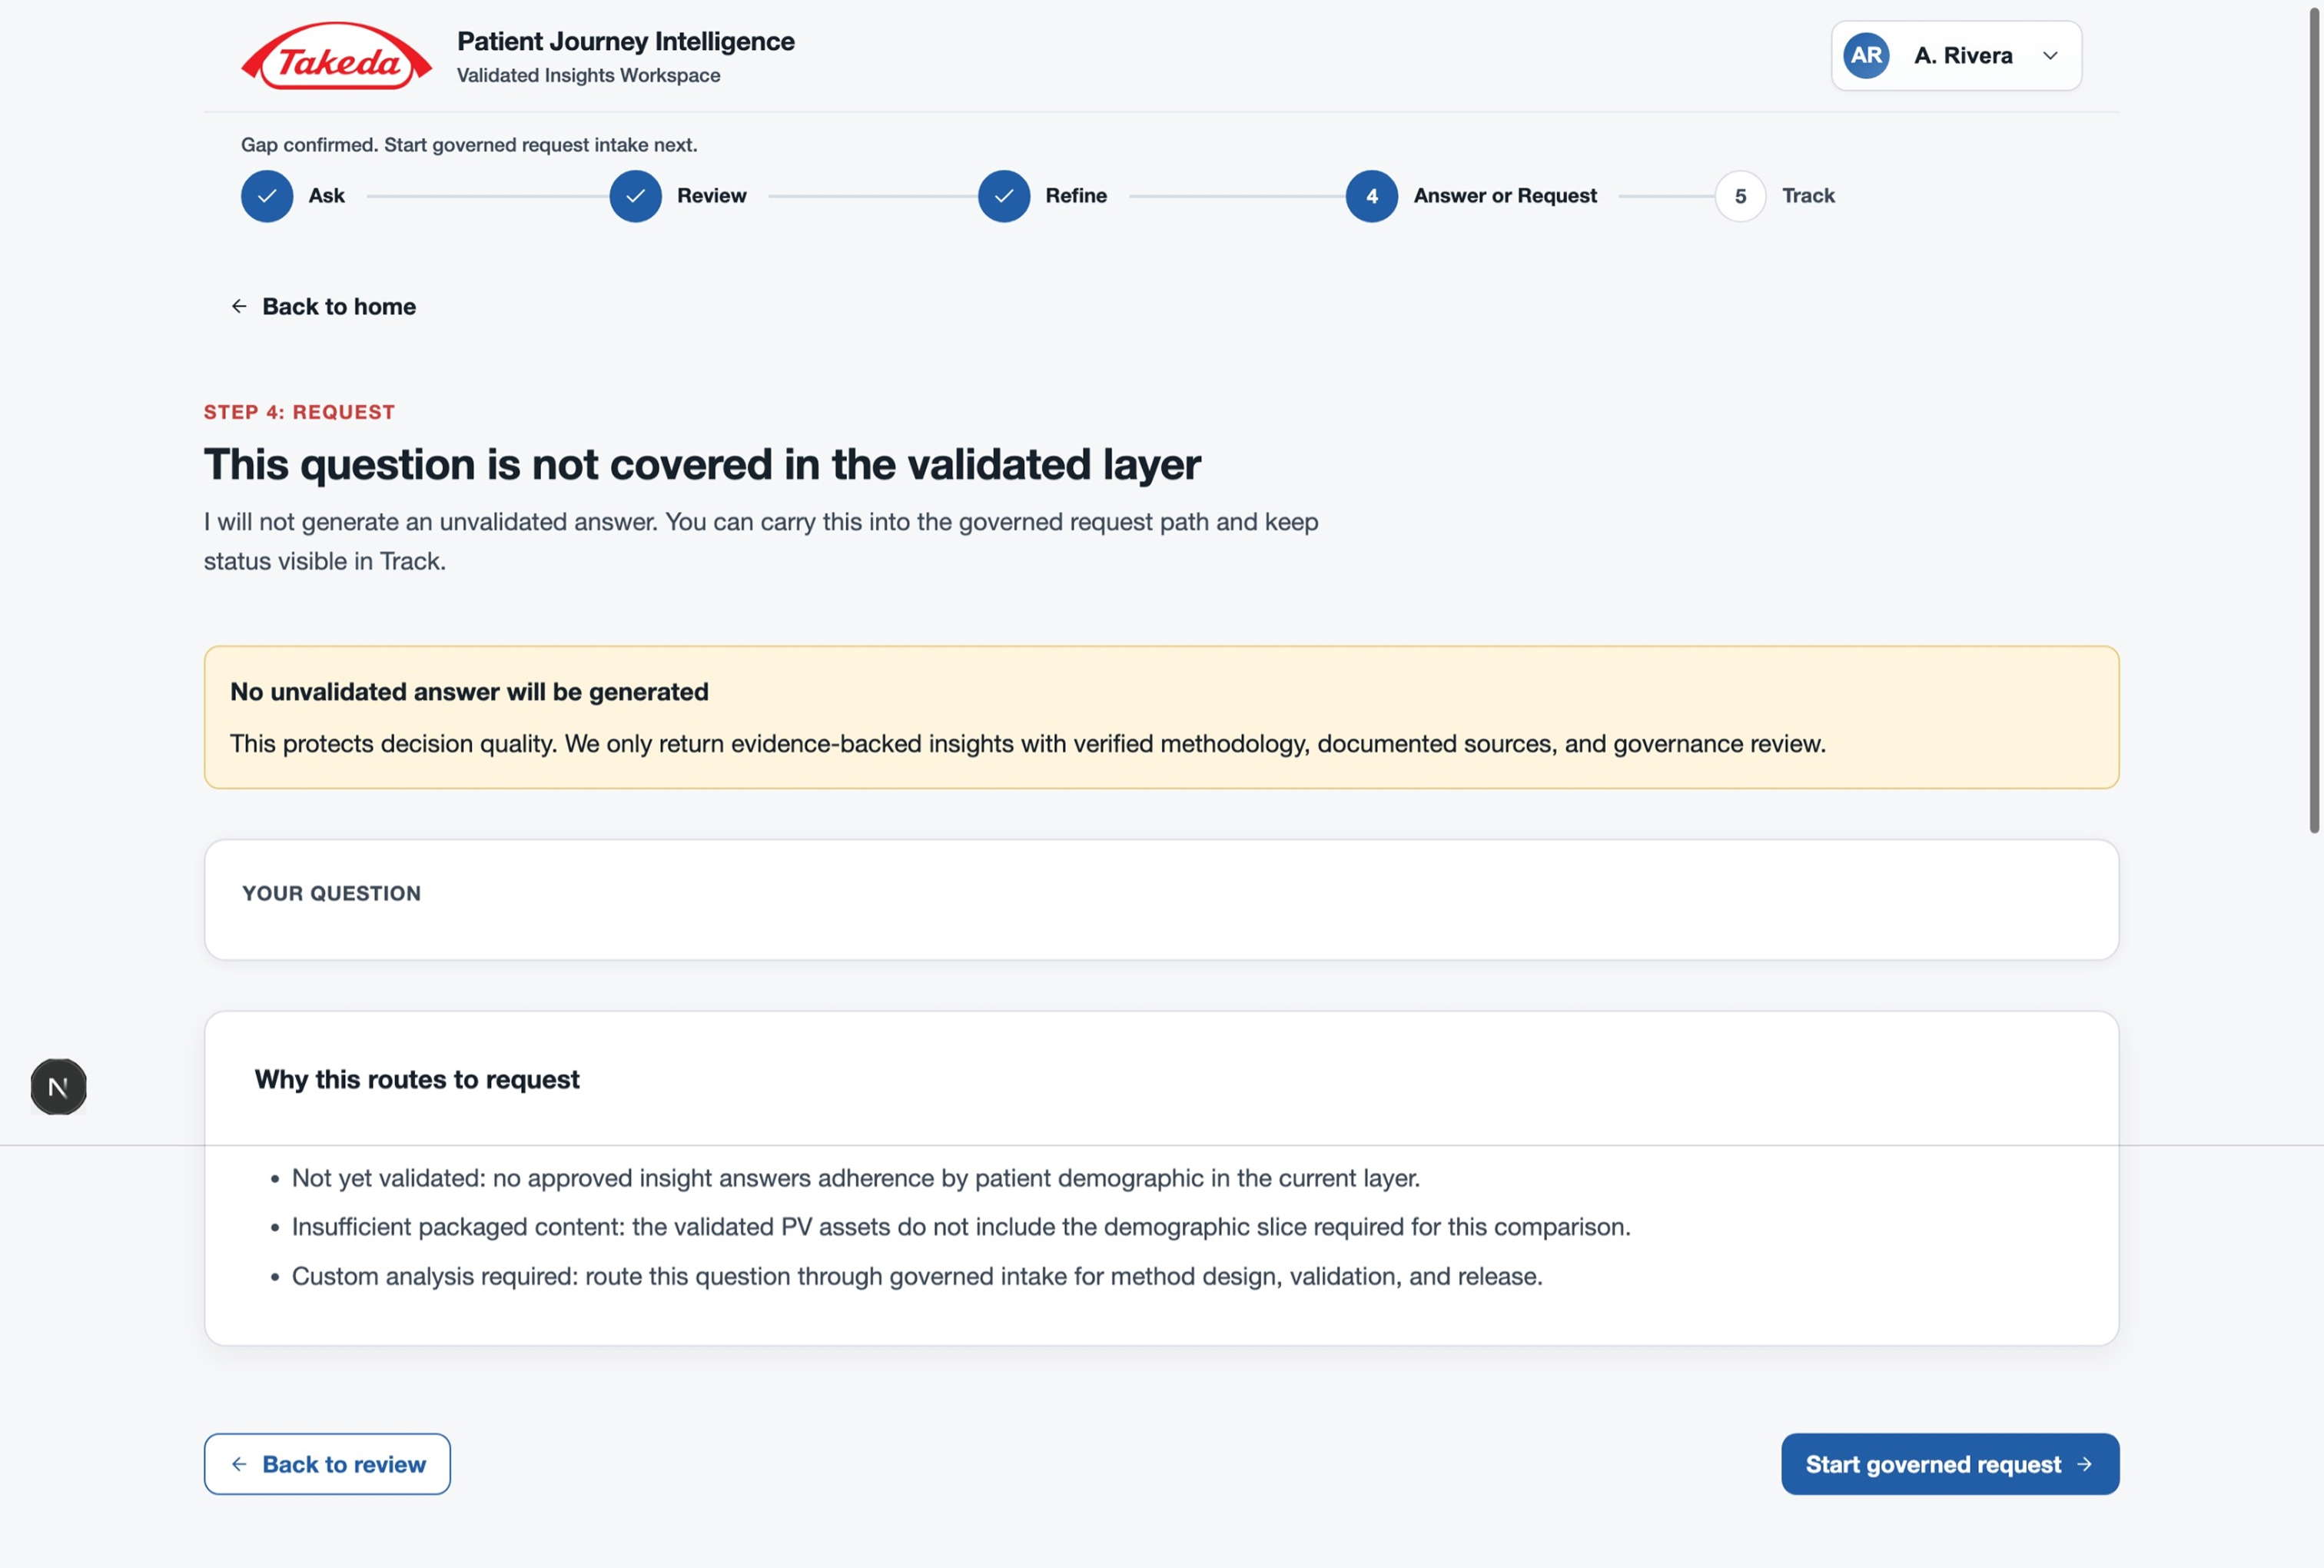The width and height of the screenshot is (2324, 1568).
Task: Click the 'not covered in the validated layer' heading
Action: [x=702, y=464]
